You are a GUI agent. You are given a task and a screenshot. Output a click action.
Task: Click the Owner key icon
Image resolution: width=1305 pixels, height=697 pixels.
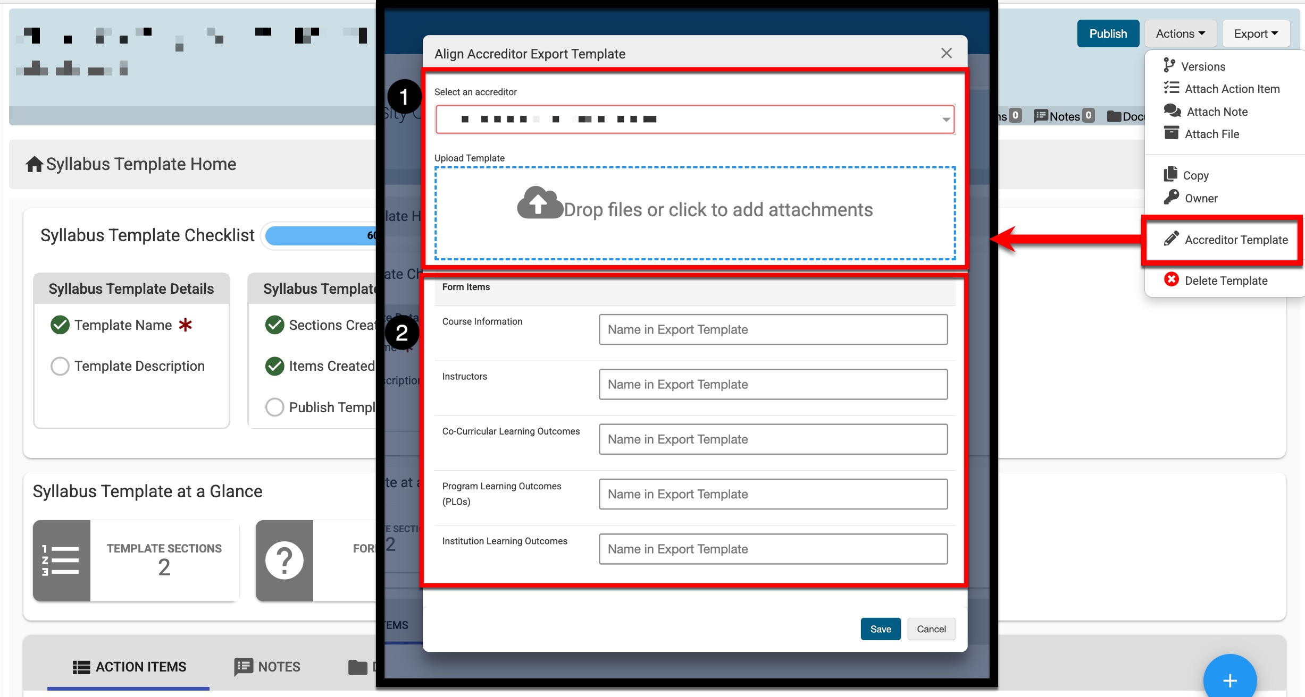coord(1171,198)
